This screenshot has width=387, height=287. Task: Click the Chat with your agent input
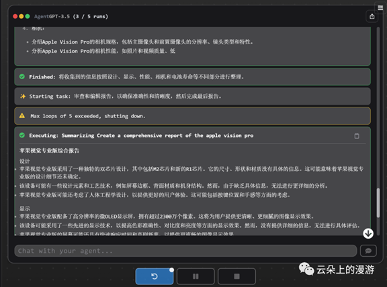185,251
